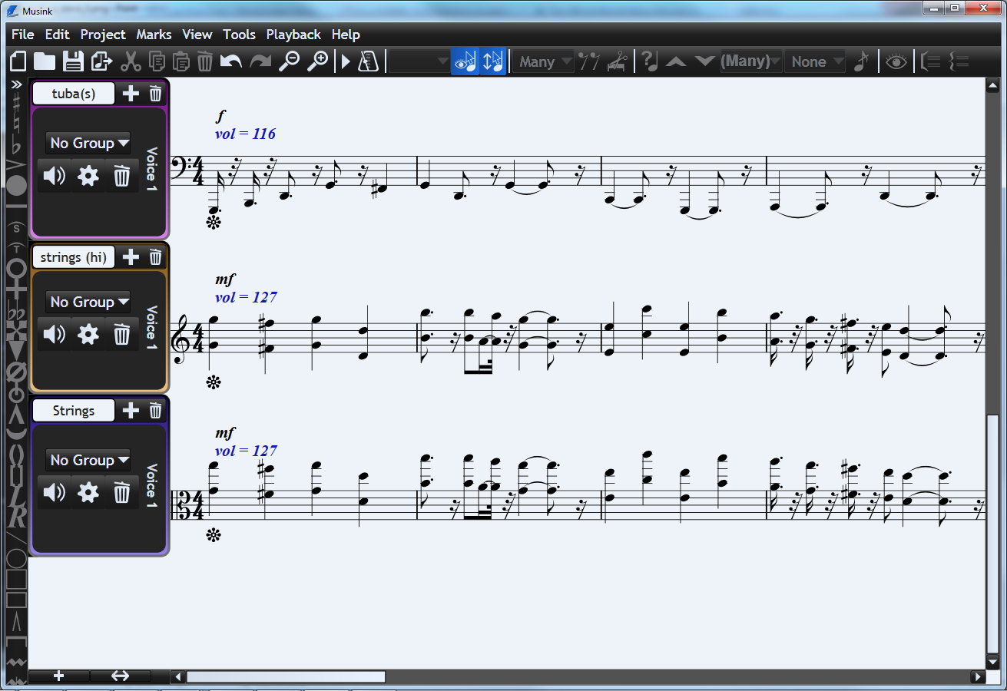This screenshot has width=1007, height=691.
Task: Expand the tuba(s) No Group dropdown
Action: pos(88,144)
